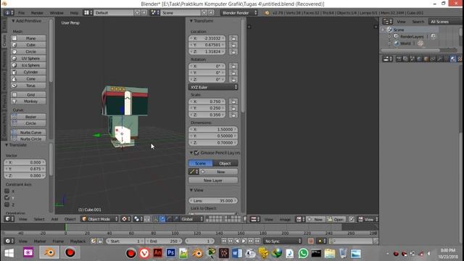The image size is (464, 261).
Task: Collapse the Add Primitive panel
Action: (13, 21)
